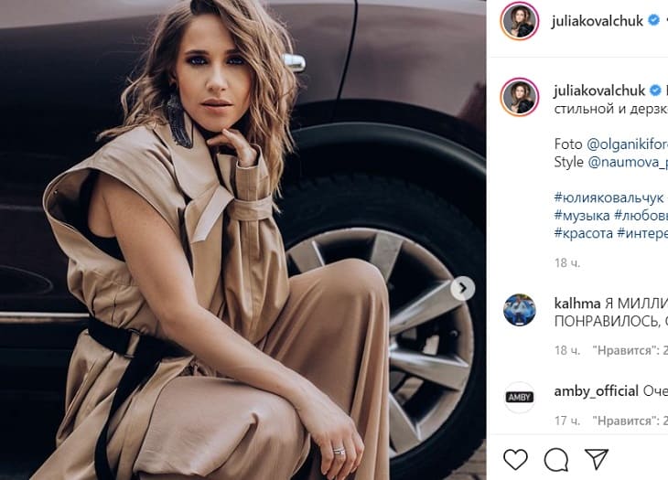
Task: Share the post via paper plane icon
Action: click(597, 458)
